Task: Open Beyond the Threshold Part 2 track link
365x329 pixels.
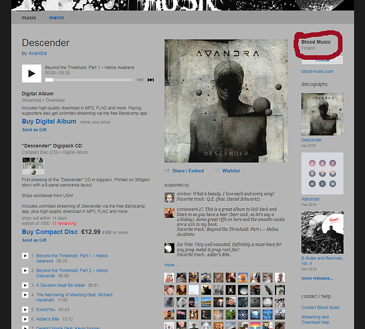Action: point(72,273)
